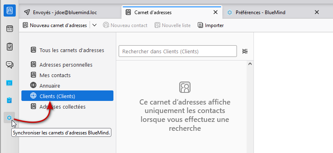Open the list display options icon beside search
Viewport: 333px width, 153px height.
click(245, 51)
